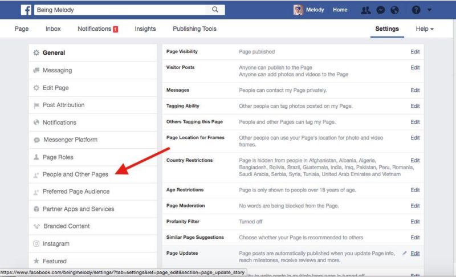Edit Similar Page Suggestions setting
Image resolution: width=456 pixels, height=277 pixels.
coord(415,238)
